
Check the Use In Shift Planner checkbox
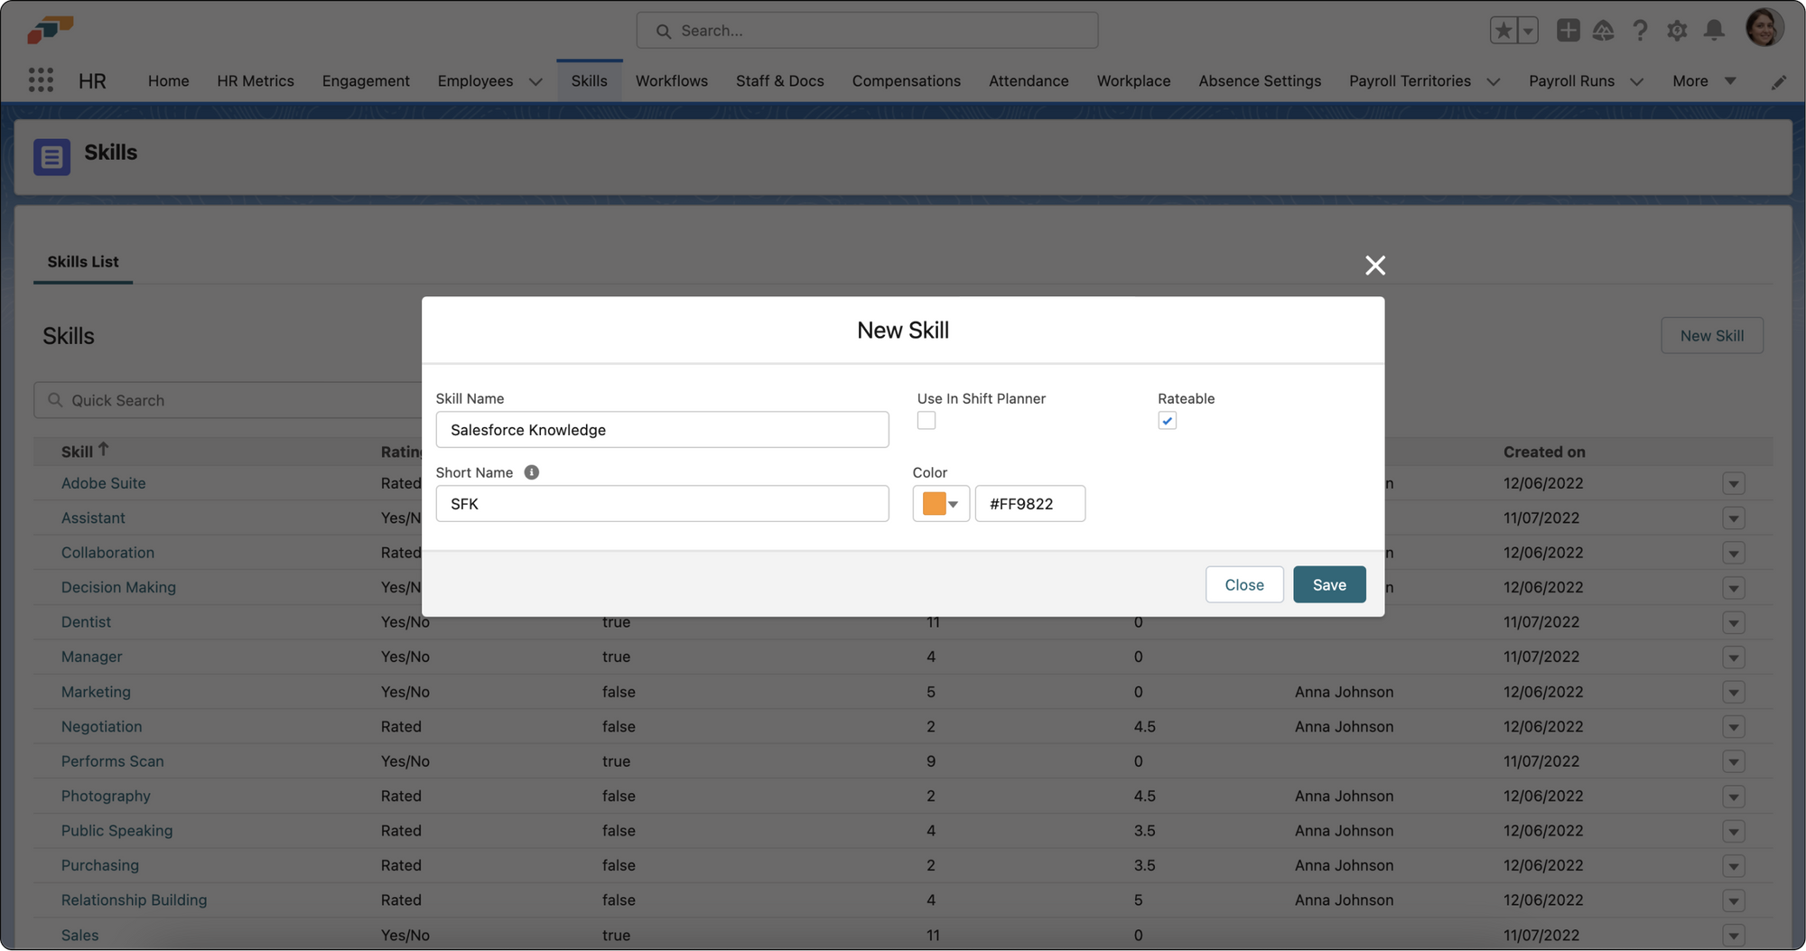tap(926, 420)
